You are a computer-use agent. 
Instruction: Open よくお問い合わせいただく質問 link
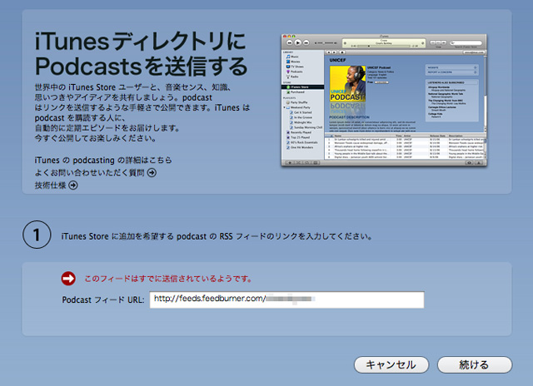point(90,172)
